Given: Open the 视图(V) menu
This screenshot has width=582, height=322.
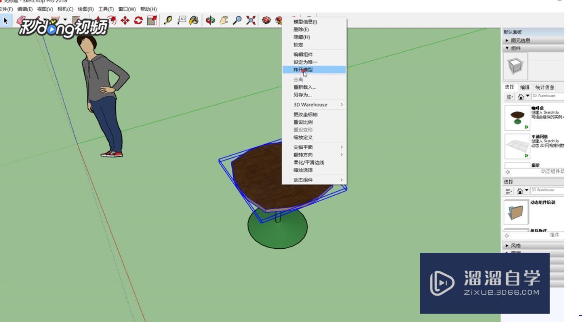Looking at the screenshot, I should pos(45,9).
